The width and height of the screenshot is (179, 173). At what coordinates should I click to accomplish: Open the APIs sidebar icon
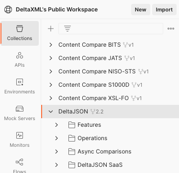click(x=20, y=60)
